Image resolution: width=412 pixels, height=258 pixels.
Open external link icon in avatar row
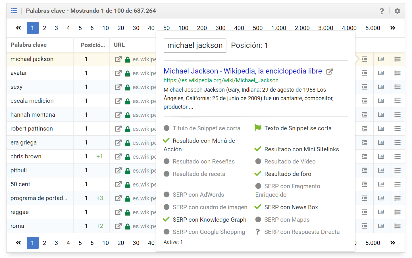tap(118, 73)
